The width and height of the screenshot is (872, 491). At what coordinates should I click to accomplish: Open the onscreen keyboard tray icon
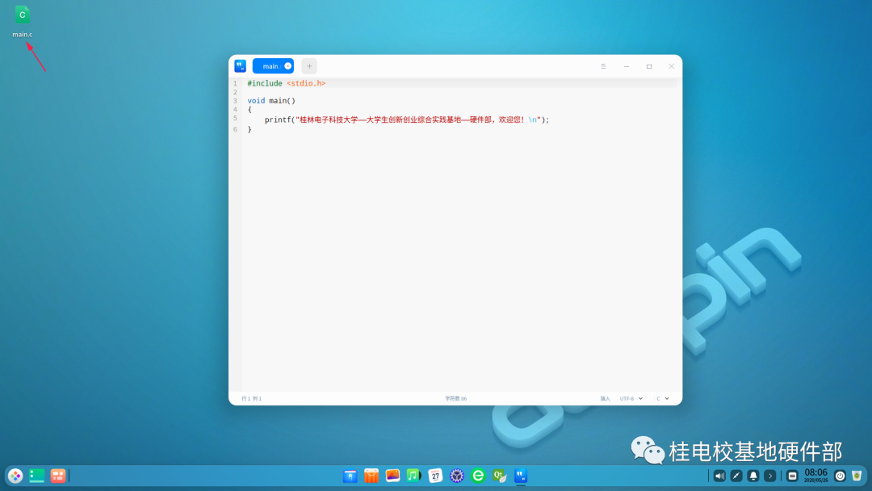[x=793, y=476]
